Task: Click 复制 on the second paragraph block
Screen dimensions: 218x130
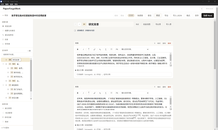Action: pos(164,87)
